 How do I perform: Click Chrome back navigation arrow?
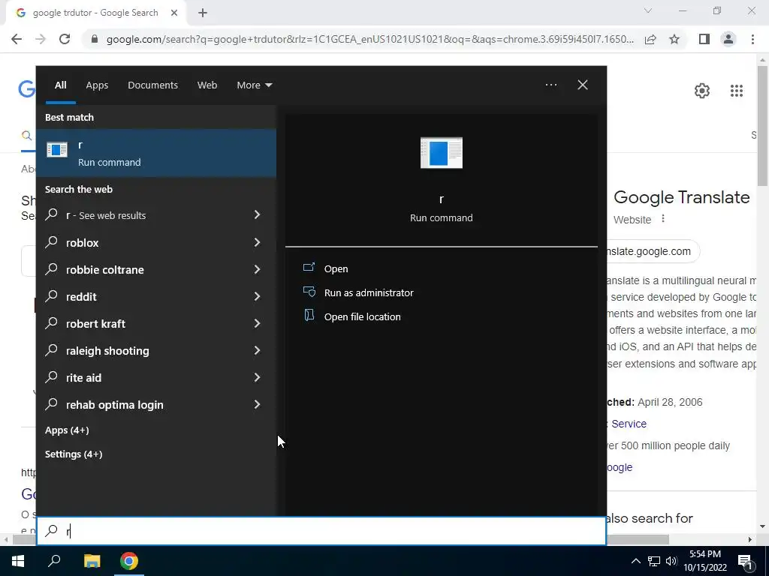[x=17, y=39]
